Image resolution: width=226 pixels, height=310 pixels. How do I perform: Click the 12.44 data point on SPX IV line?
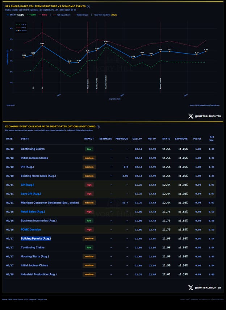(x=42, y=45)
